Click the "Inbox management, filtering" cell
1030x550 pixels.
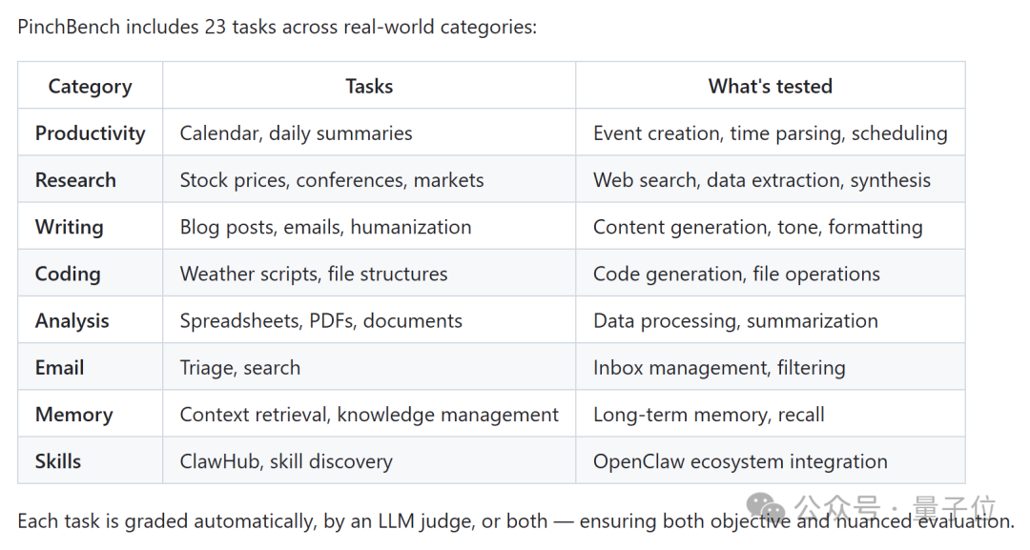[719, 367]
